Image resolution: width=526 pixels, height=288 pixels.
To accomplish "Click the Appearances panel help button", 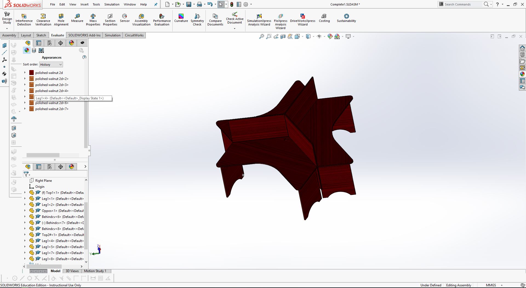I will pyautogui.click(x=84, y=57).
